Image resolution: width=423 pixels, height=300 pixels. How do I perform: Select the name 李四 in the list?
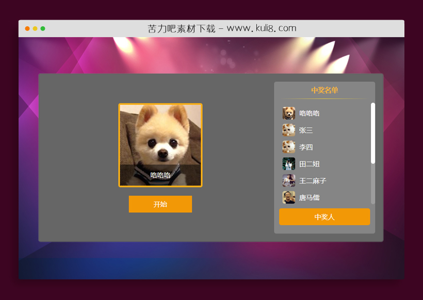coord(306,147)
